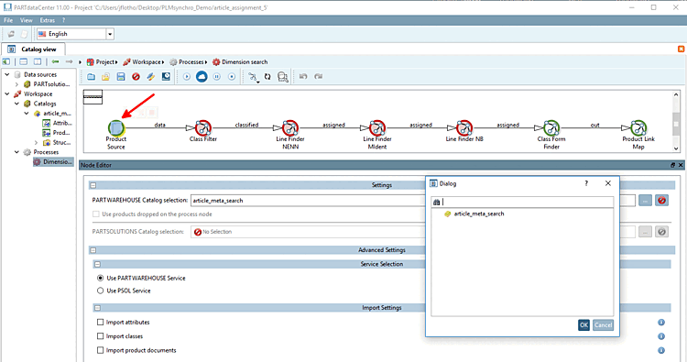The width and height of the screenshot is (687, 362).
Task: Click Cancel in the Dialog
Action: [603, 324]
